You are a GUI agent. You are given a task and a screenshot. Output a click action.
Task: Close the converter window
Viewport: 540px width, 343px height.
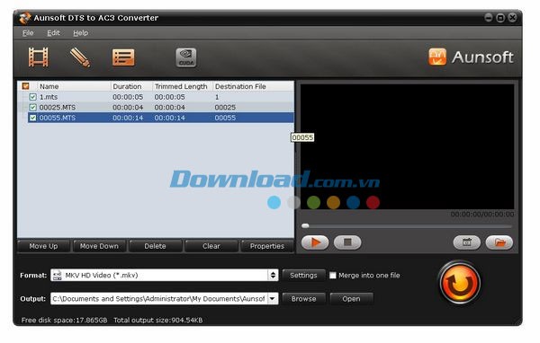[x=512, y=17]
